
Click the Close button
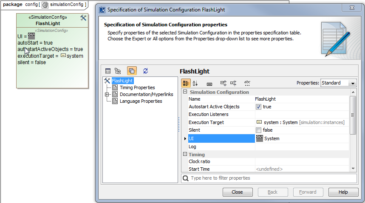(238, 192)
